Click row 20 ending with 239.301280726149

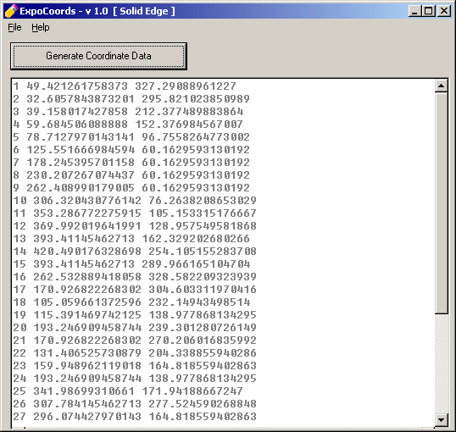(135, 328)
